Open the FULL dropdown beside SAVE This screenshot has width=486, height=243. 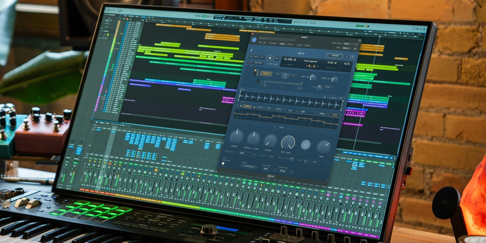point(323,114)
